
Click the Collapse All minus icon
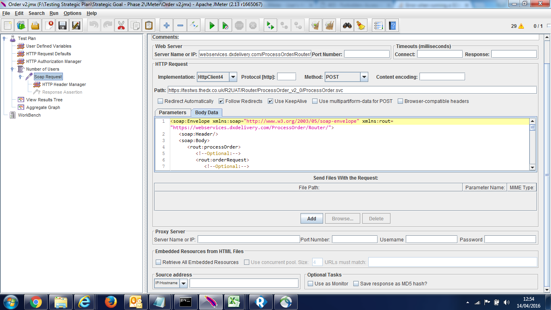[x=180, y=25]
